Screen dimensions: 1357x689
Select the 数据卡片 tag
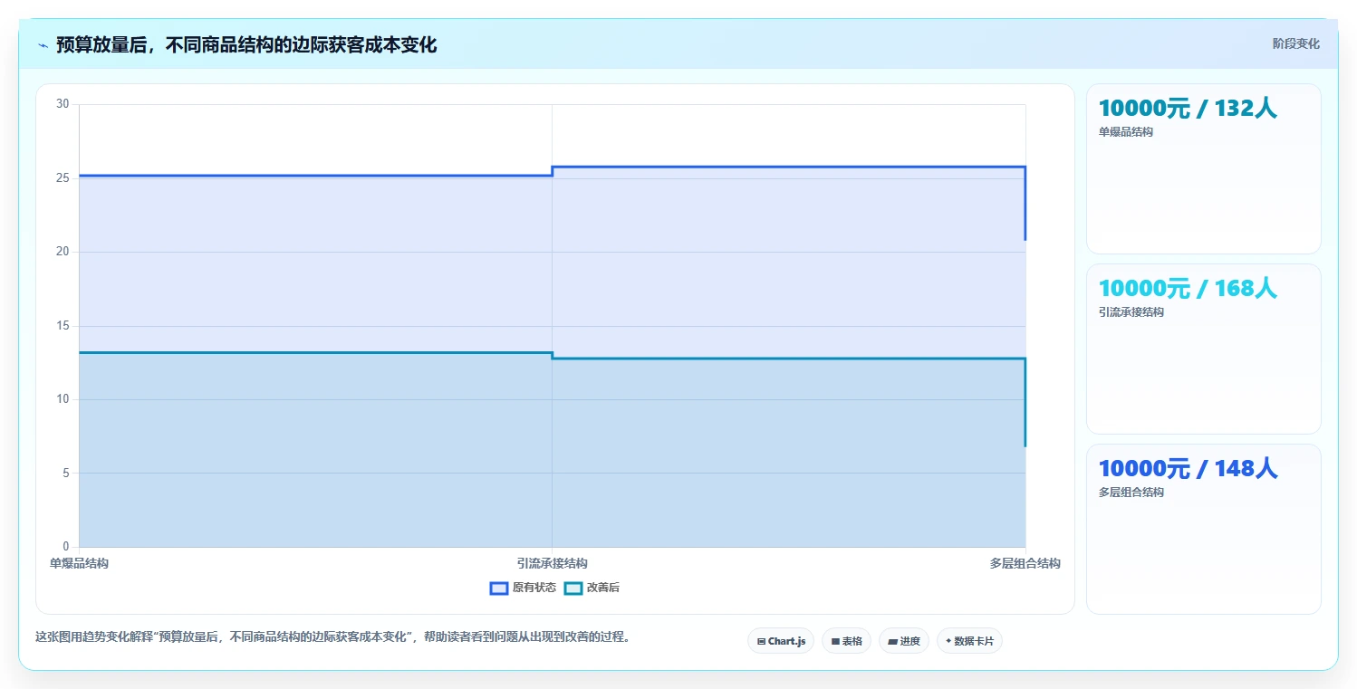coord(969,641)
